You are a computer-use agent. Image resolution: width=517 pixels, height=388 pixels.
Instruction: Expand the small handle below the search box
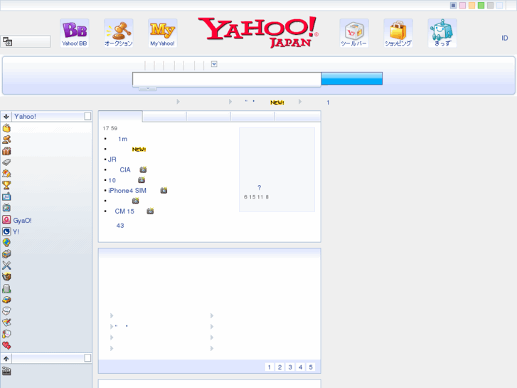(x=148, y=88)
